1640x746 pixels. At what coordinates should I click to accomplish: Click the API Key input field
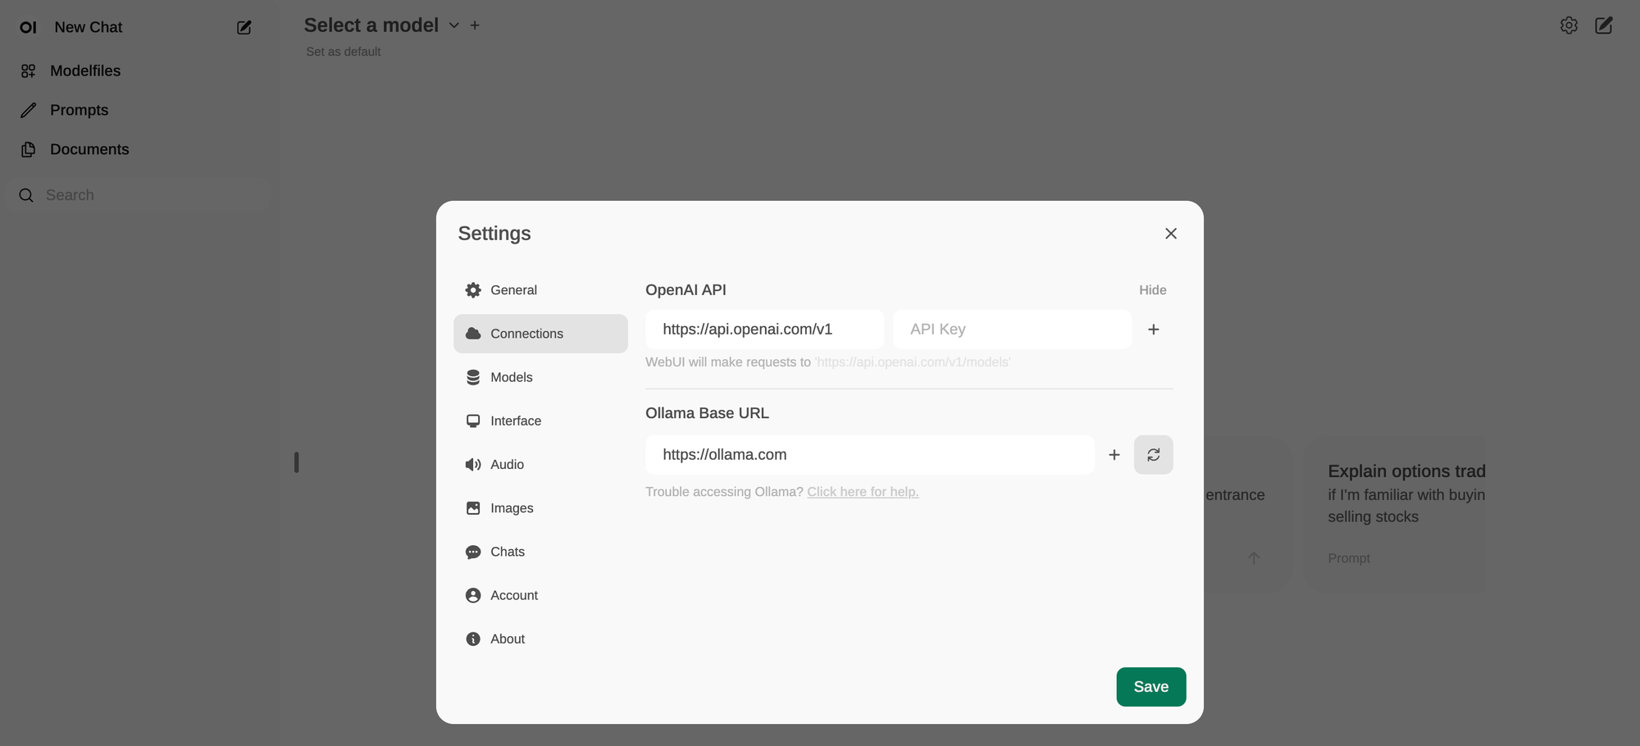click(x=1011, y=329)
